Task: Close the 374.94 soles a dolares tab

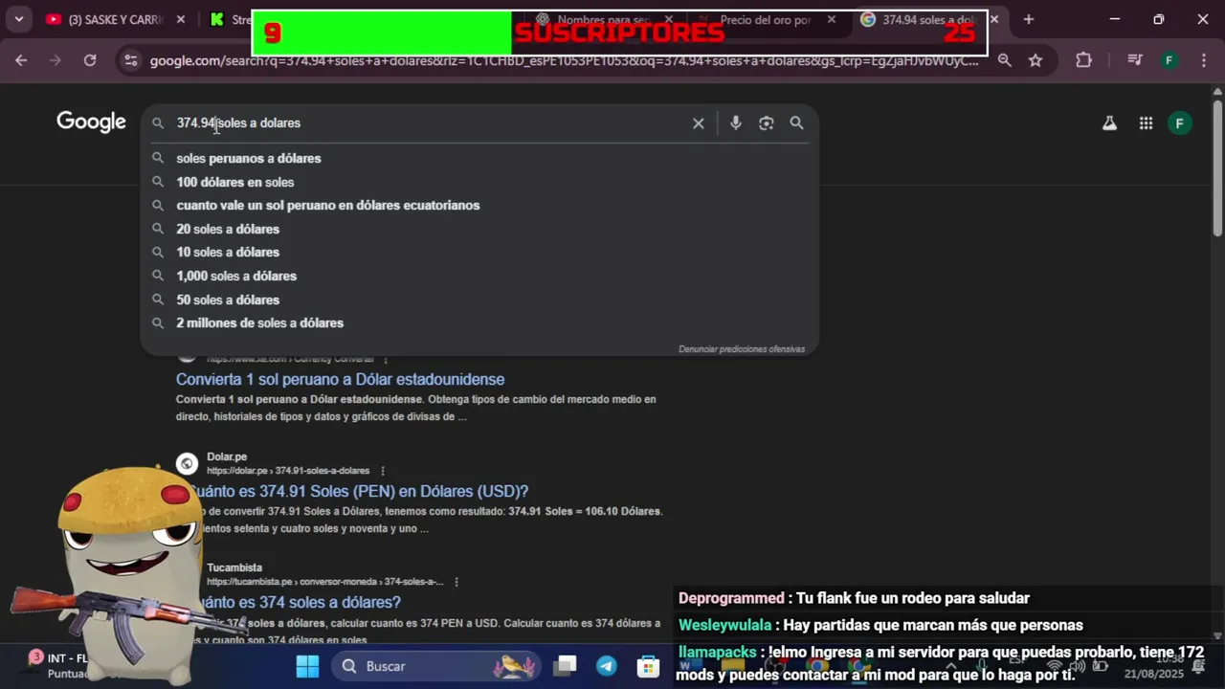Action: [993, 19]
